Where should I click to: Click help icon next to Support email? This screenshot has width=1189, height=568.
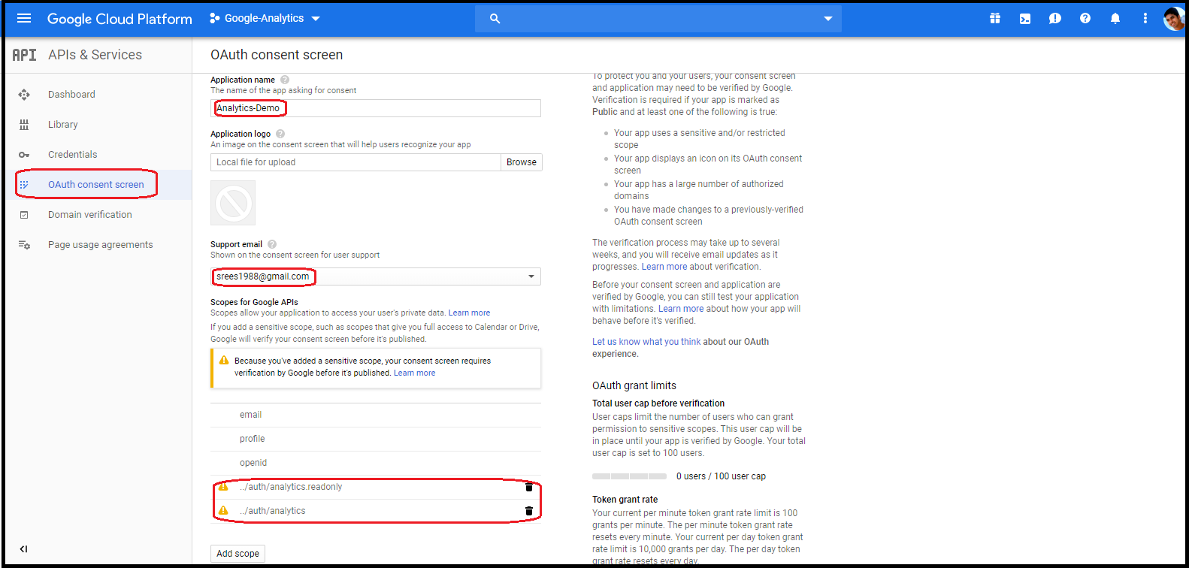pyautogui.click(x=272, y=244)
